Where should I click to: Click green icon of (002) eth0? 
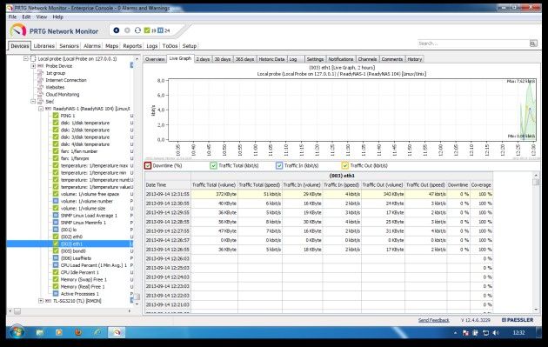tap(56, 237)
